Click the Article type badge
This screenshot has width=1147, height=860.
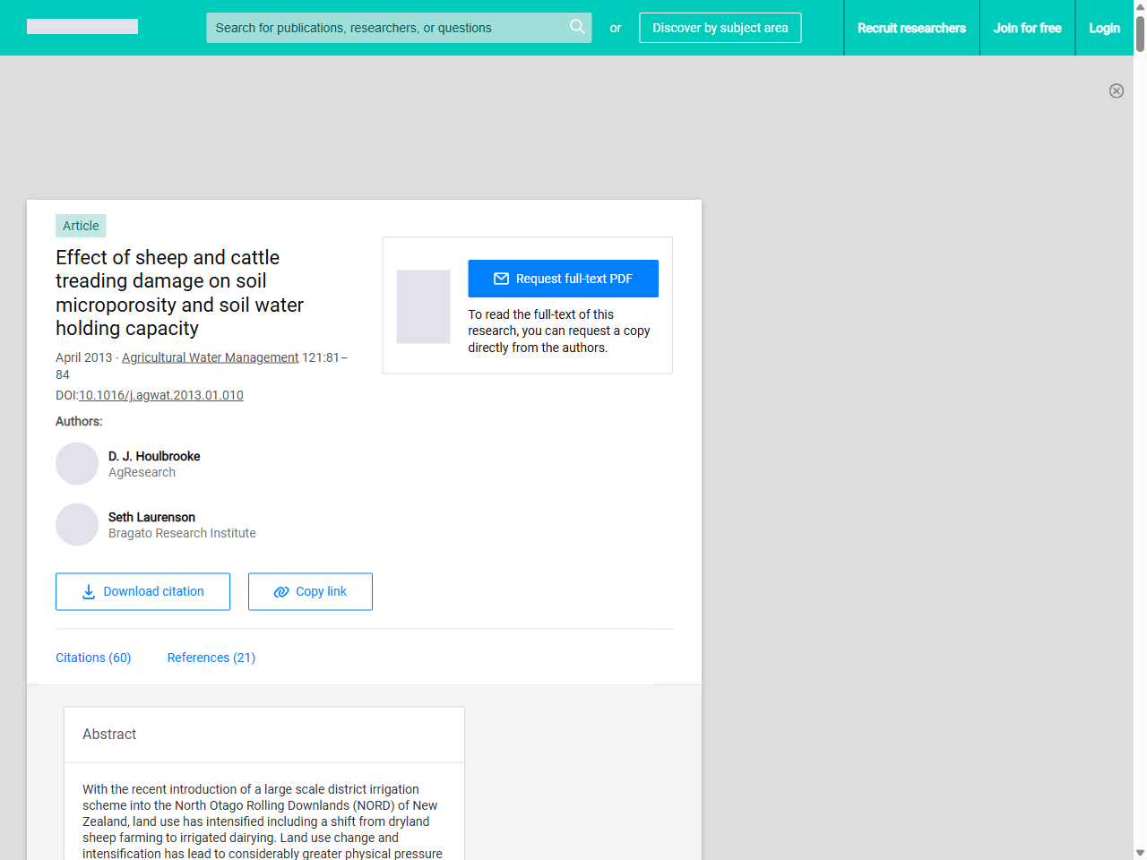pos(81,226)
